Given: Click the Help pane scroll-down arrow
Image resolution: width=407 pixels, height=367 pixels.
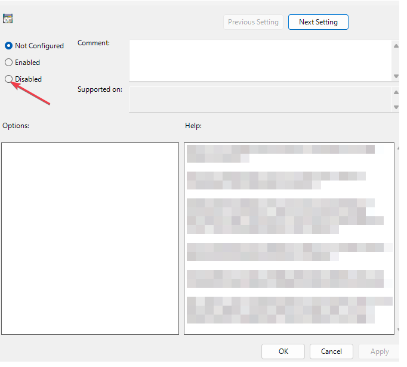Looking at the screenshot, I should pos(398,330).
